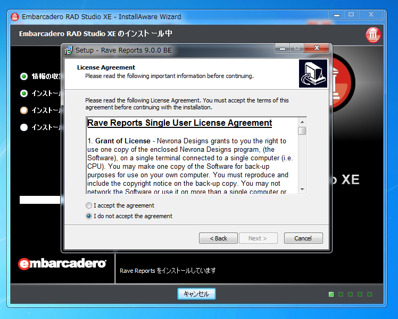Click the Back button in Setup dialog

click(x=218, y=238)
